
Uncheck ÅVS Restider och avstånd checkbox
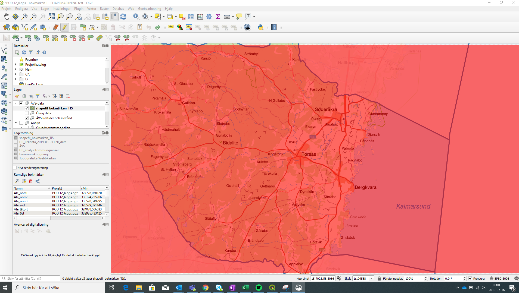(27, 118)
